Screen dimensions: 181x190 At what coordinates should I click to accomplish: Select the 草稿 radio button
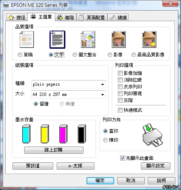(x=20, y=55)
